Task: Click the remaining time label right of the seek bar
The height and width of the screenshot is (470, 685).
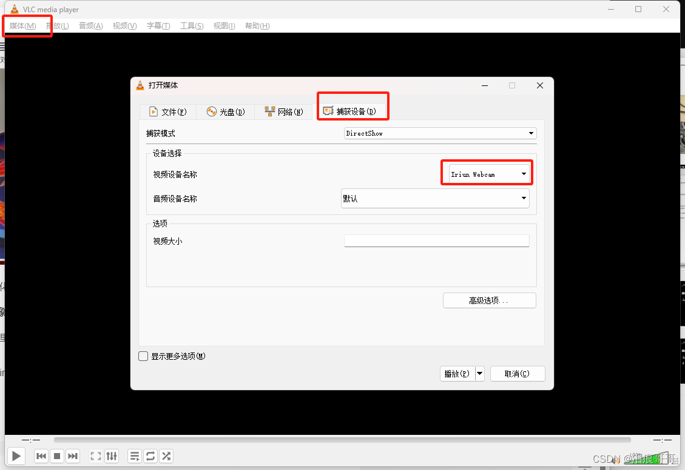Action: [663, 440]
